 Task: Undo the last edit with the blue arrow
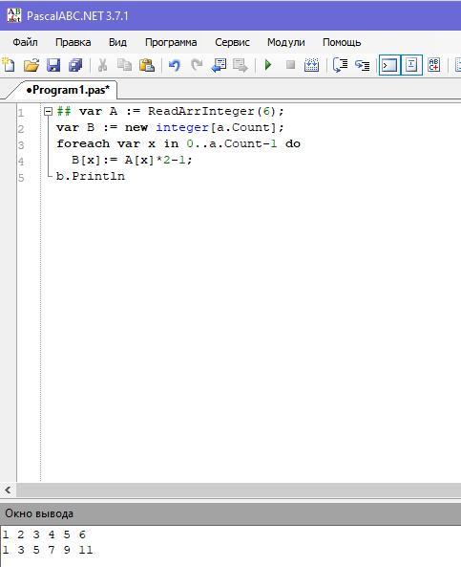click(x=175, y=65)
